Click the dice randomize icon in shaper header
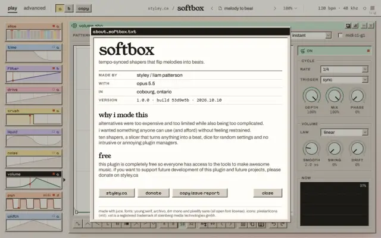The width and height of the screenshot is (381, 238). pos(348,26)
